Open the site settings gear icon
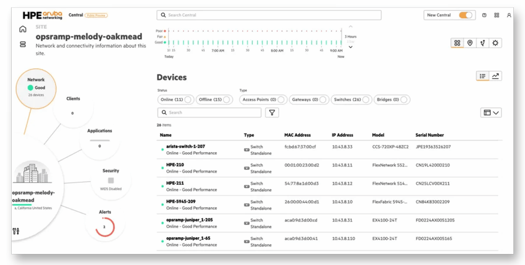This screenshot has width=525, height=265. click(x=495, y=43)
